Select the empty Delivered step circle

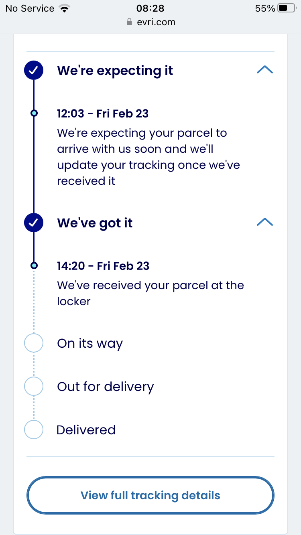(x=34, y=430)
